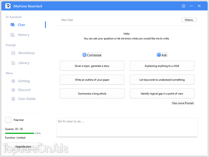
Task: Click the Workshop store icon
Action: point(13,53)
